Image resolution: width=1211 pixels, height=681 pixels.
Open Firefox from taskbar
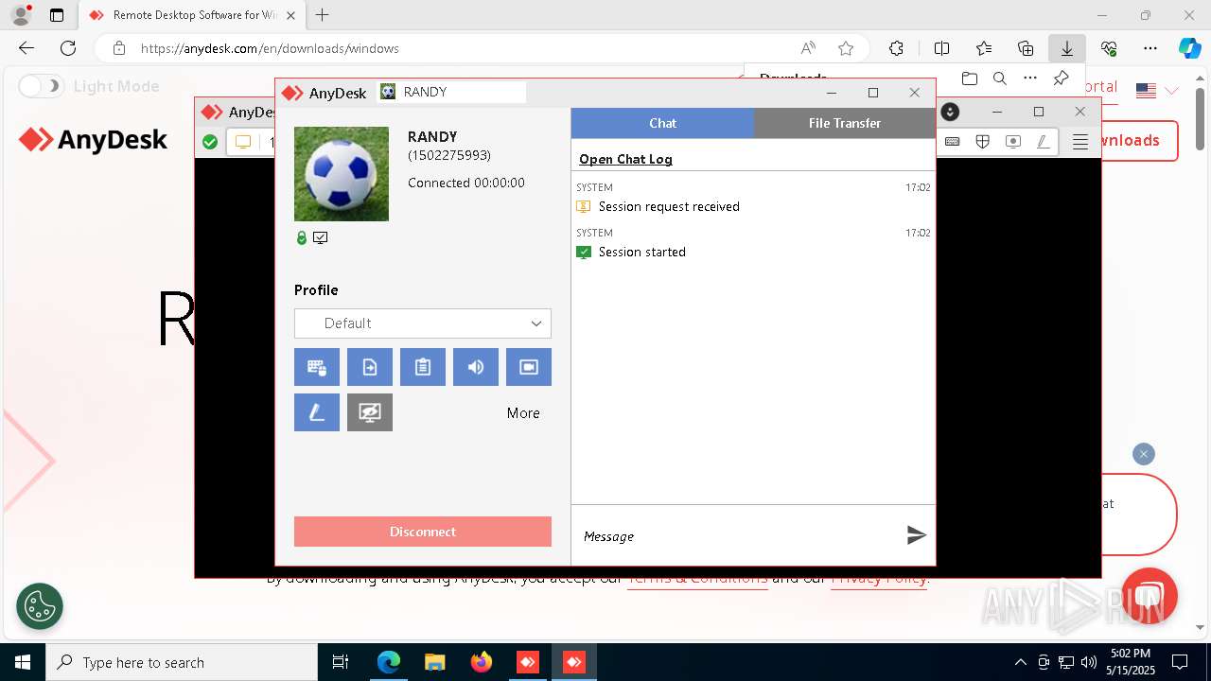pyautogui.click(x=482, y=662)
